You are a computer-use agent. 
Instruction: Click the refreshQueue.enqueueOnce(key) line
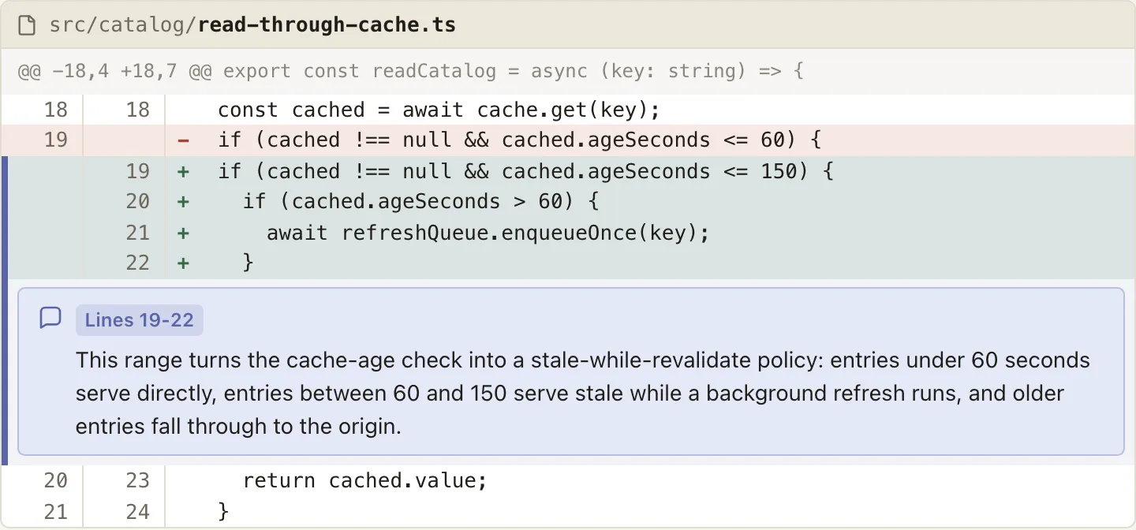coord(488,233)
